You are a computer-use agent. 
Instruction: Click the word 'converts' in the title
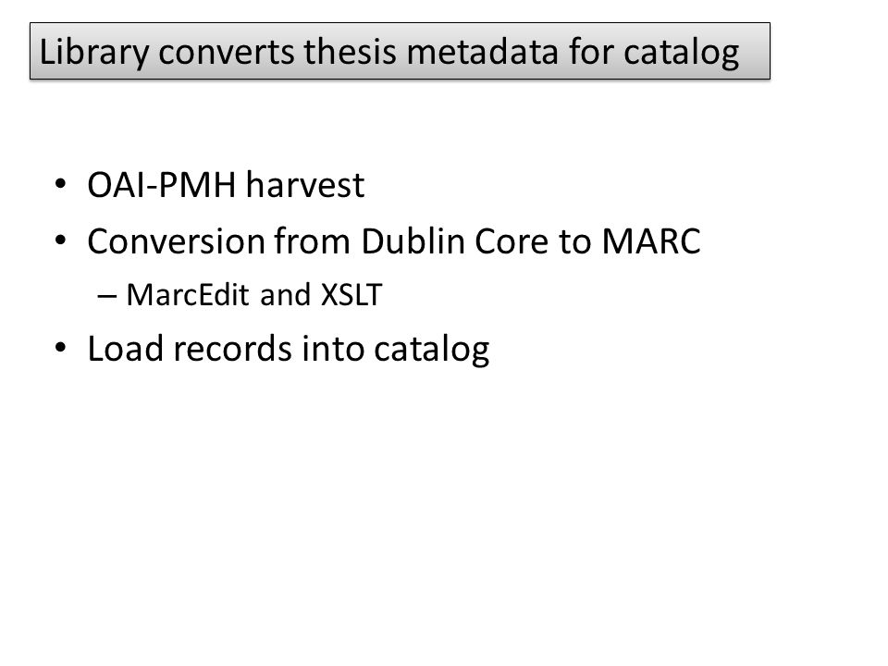[227, 53]
